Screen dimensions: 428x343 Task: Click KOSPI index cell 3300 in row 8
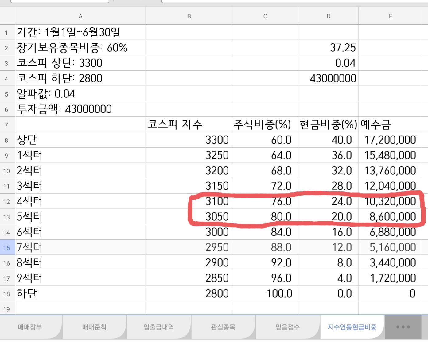pyautogui.click(x=189, y=140)
